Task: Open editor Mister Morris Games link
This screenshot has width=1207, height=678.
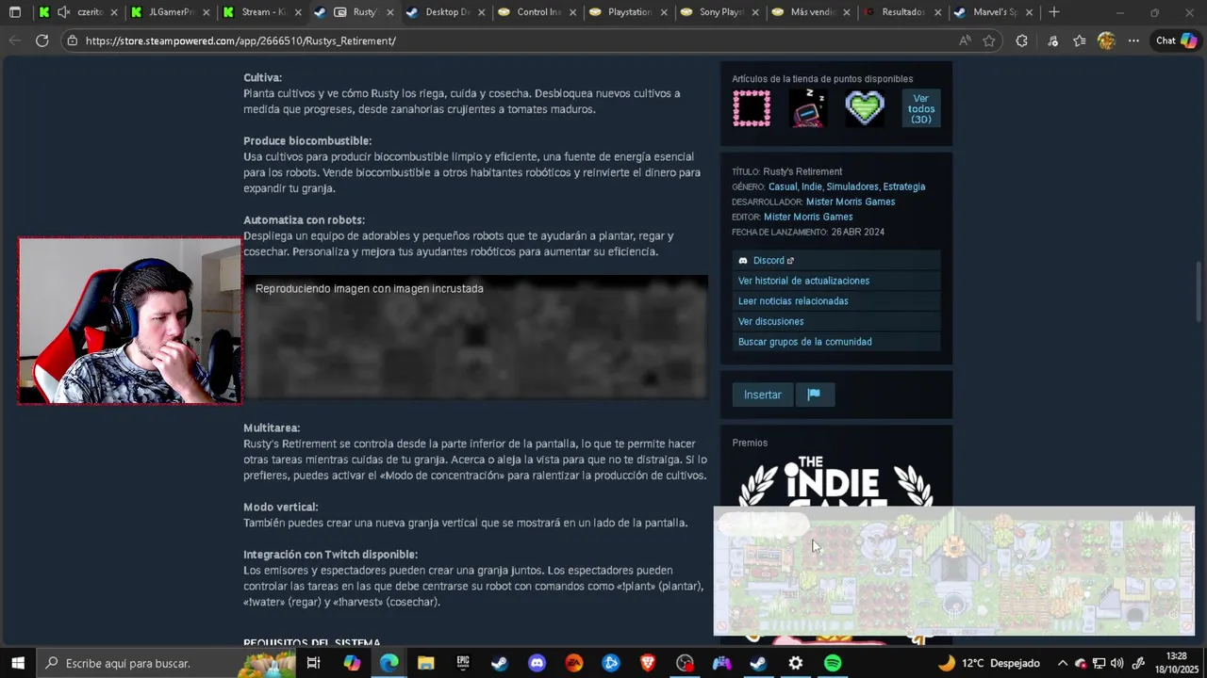Action: tap(808, 217)
